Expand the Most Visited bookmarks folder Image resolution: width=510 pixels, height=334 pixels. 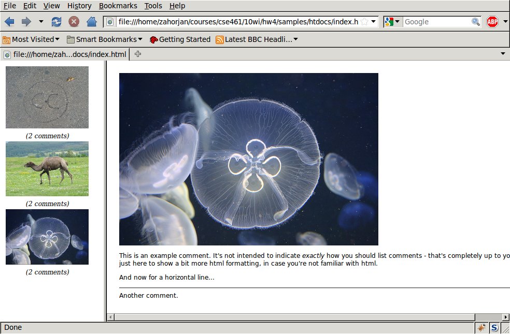31,39
